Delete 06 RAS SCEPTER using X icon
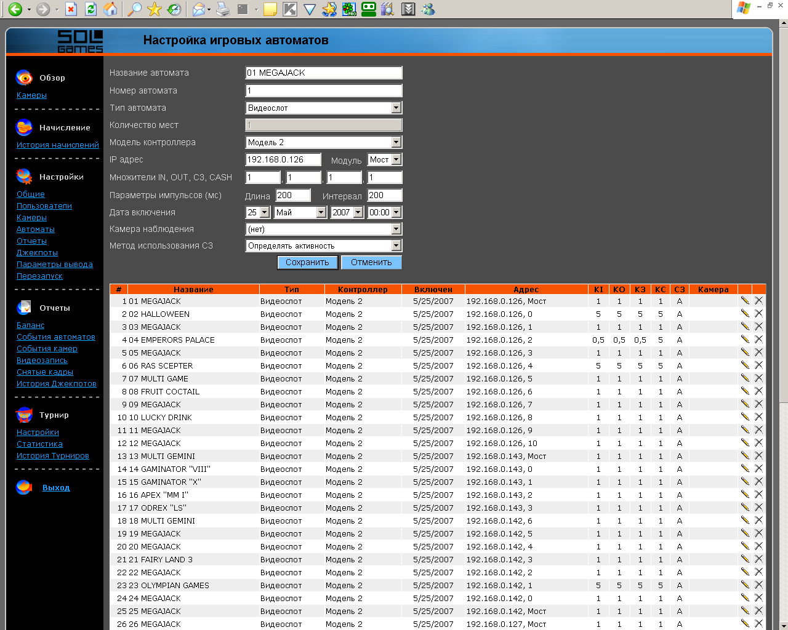 (758, 365)
